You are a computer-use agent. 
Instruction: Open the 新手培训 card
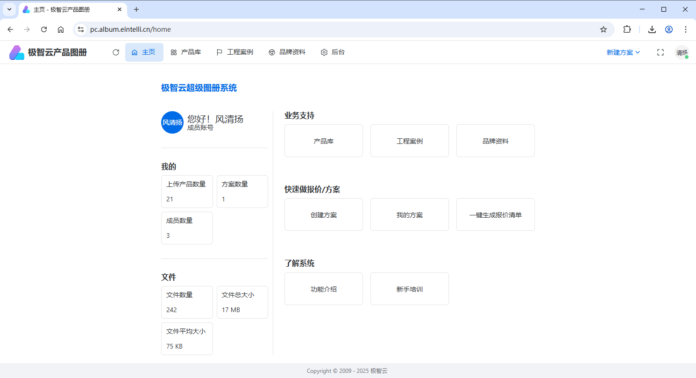coord(410,289)
